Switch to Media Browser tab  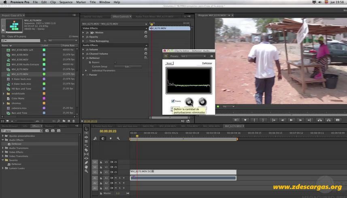point(10,126)
